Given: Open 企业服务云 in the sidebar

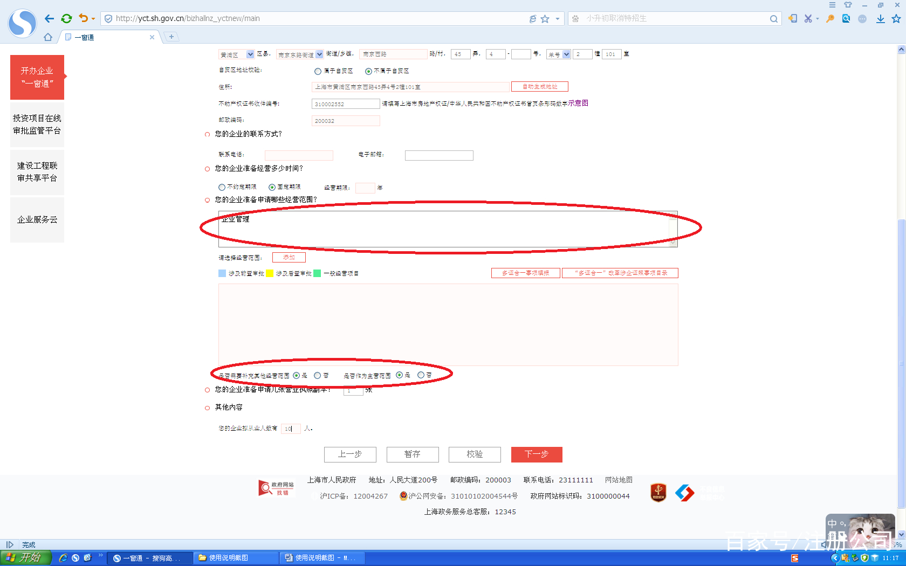Looking at the screenshot, I should pyautogui.click(x=37, y=219).
